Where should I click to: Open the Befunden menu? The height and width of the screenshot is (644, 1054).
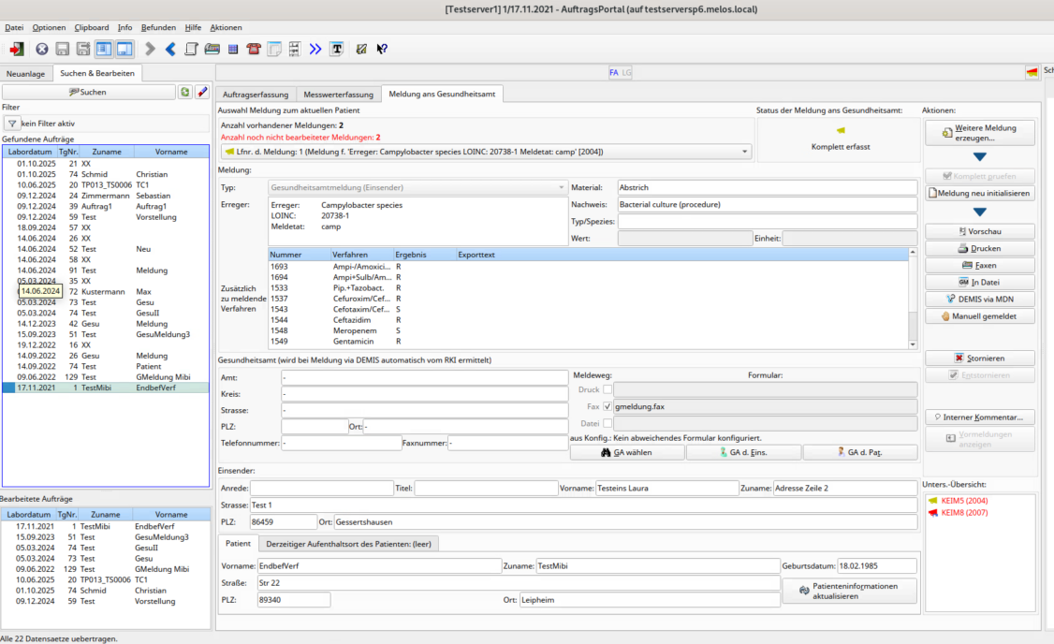158,27
